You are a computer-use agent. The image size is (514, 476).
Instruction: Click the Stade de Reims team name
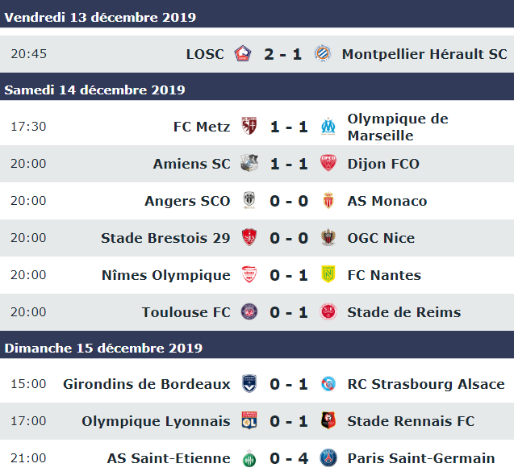(x=404, y=312)
